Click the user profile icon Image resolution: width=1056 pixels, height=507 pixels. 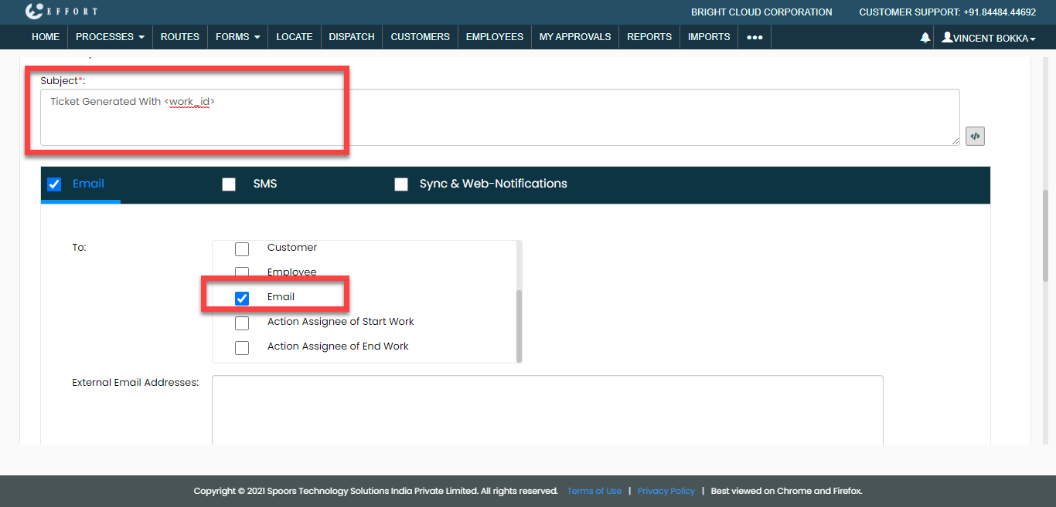point(947,37)
